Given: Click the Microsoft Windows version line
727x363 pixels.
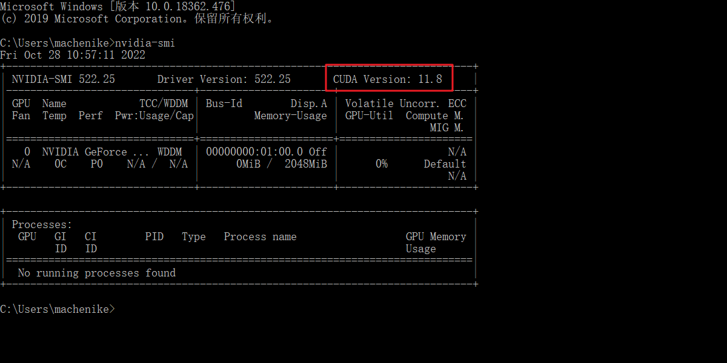Looking at the screenshot, I should [x=118, y=7].
